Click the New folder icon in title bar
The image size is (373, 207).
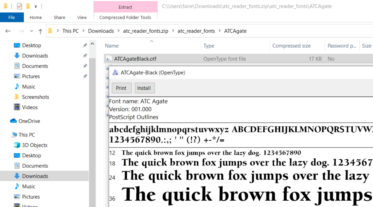(x=28, y=6)
